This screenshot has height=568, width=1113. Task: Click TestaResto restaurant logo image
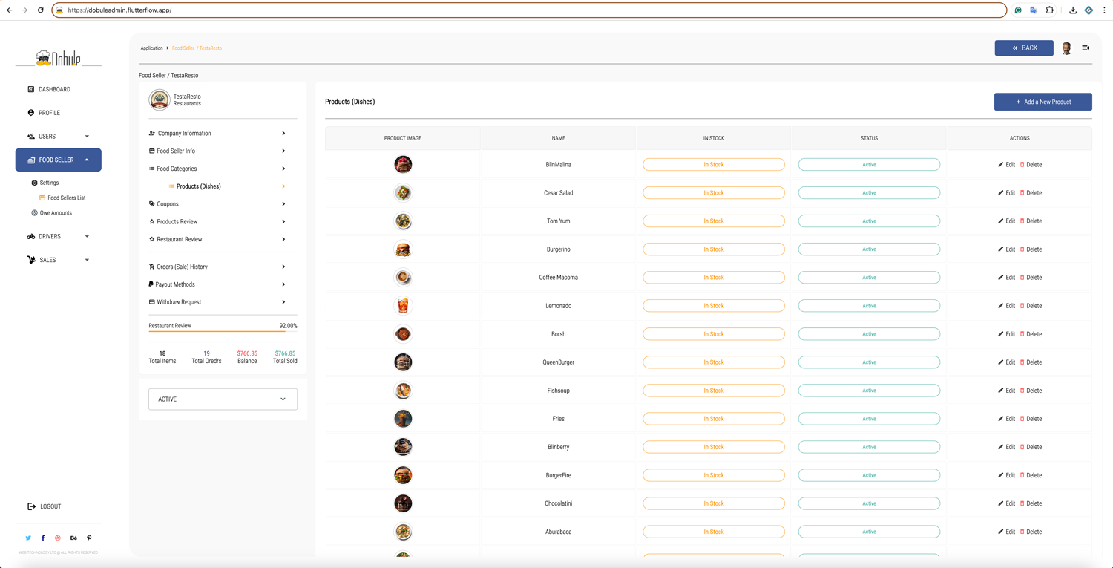click(159, 99)
